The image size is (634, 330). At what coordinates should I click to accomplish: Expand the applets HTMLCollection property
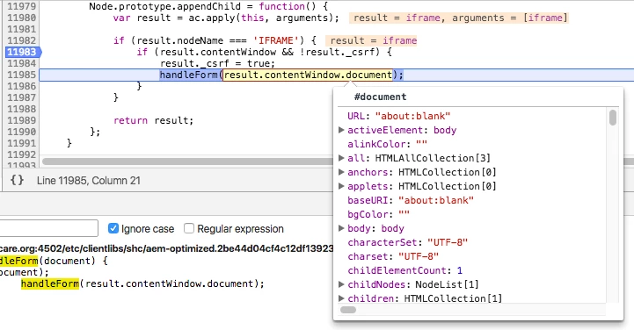(341, 186)
